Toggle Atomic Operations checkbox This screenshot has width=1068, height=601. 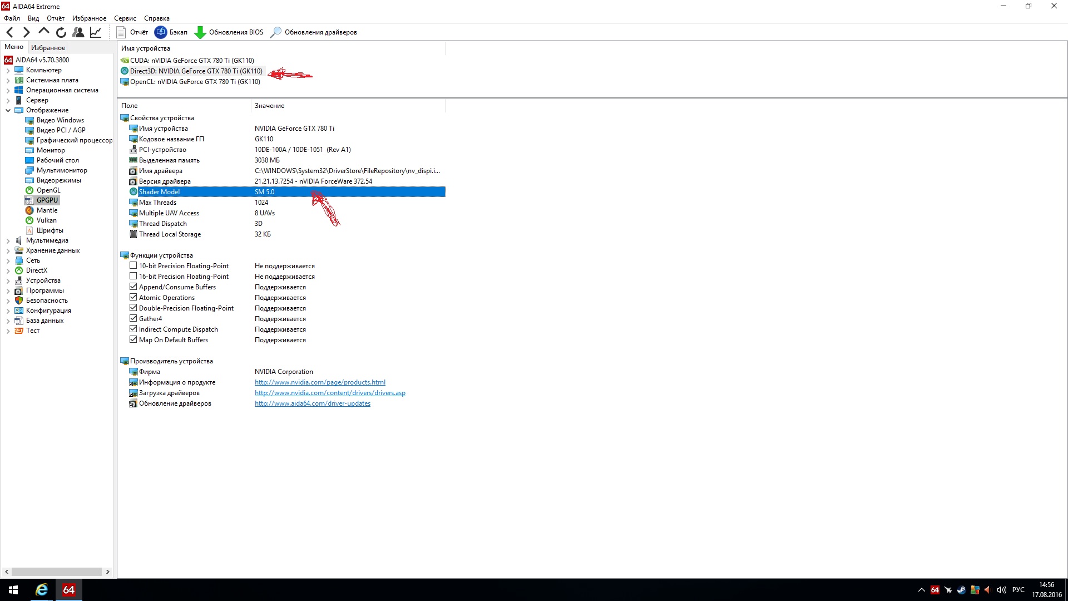133,298
